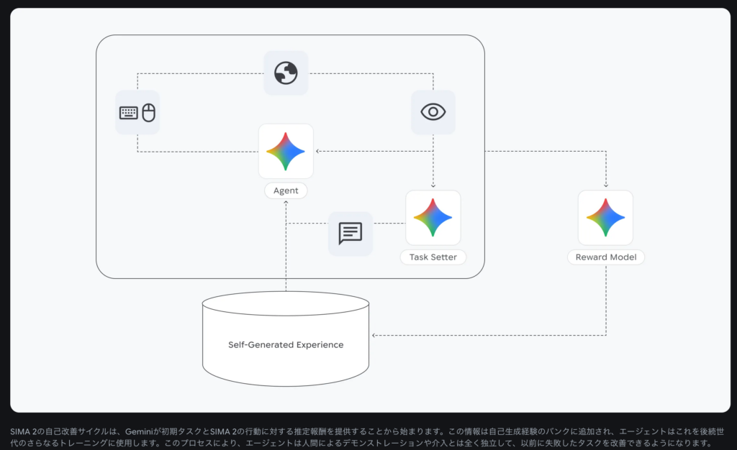Click the top ellipse of the database cylinder
This screenshot has width=737, height=450.
point(286,303)
